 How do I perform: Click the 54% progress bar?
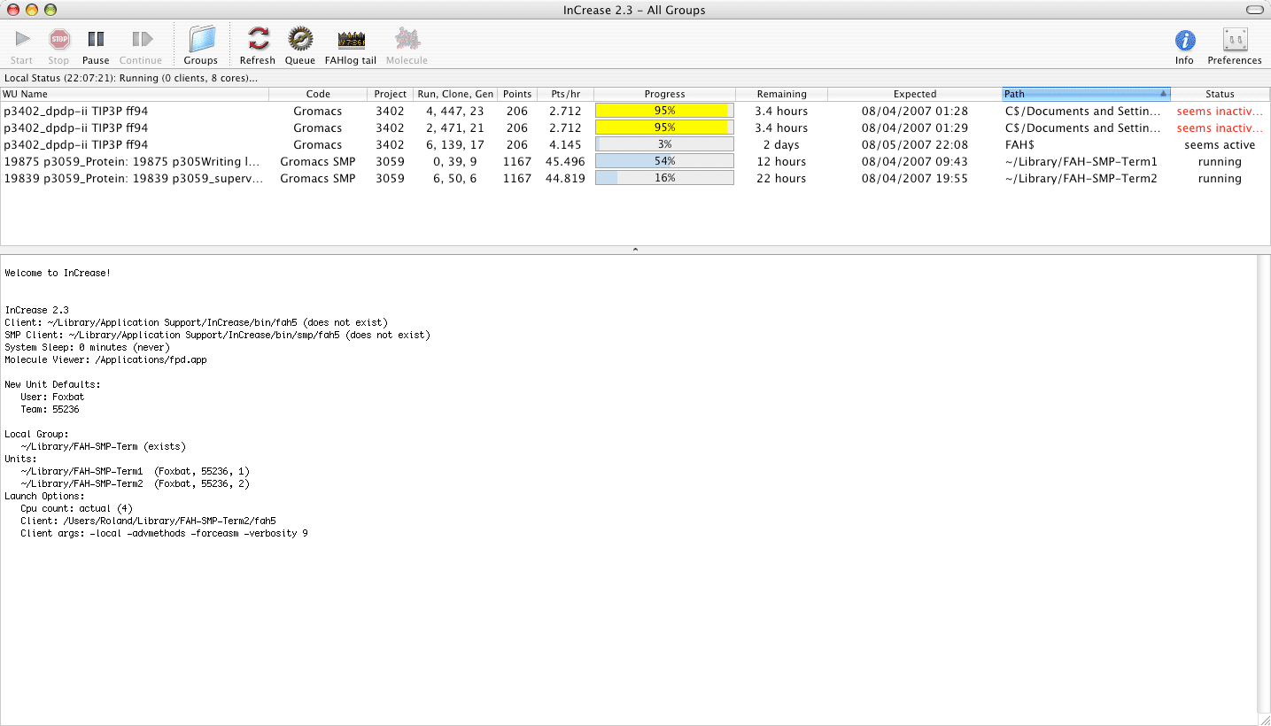click(664, 161)
